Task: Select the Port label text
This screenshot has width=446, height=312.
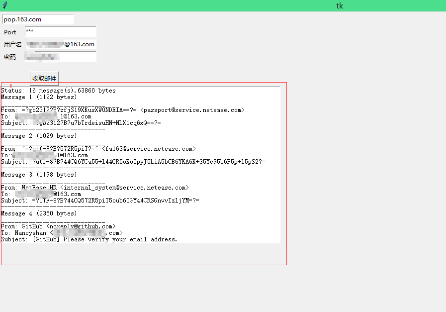Action: click(x=10, y=32)
